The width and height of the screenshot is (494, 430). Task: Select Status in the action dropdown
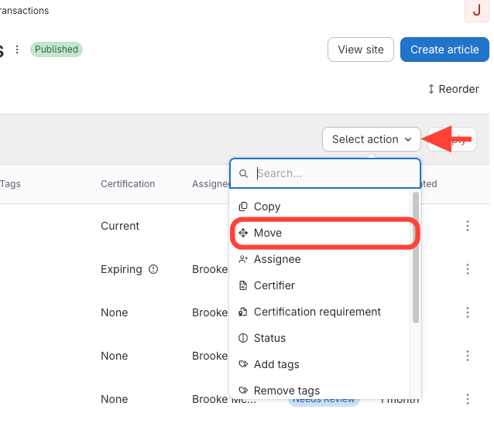pyautogui.click(x=269, y=338)
